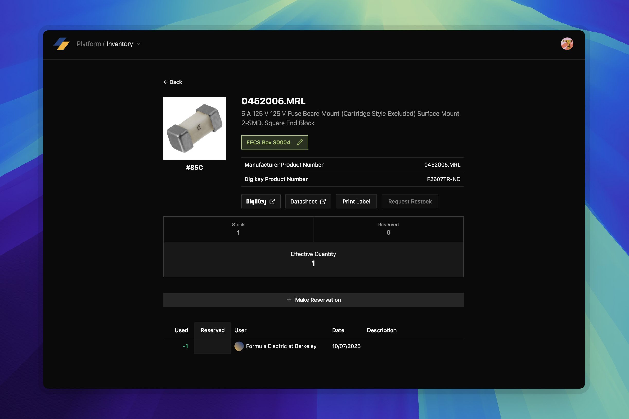Click the Inventory navigation label
The image size is (629, 419).
pos(120,43)
